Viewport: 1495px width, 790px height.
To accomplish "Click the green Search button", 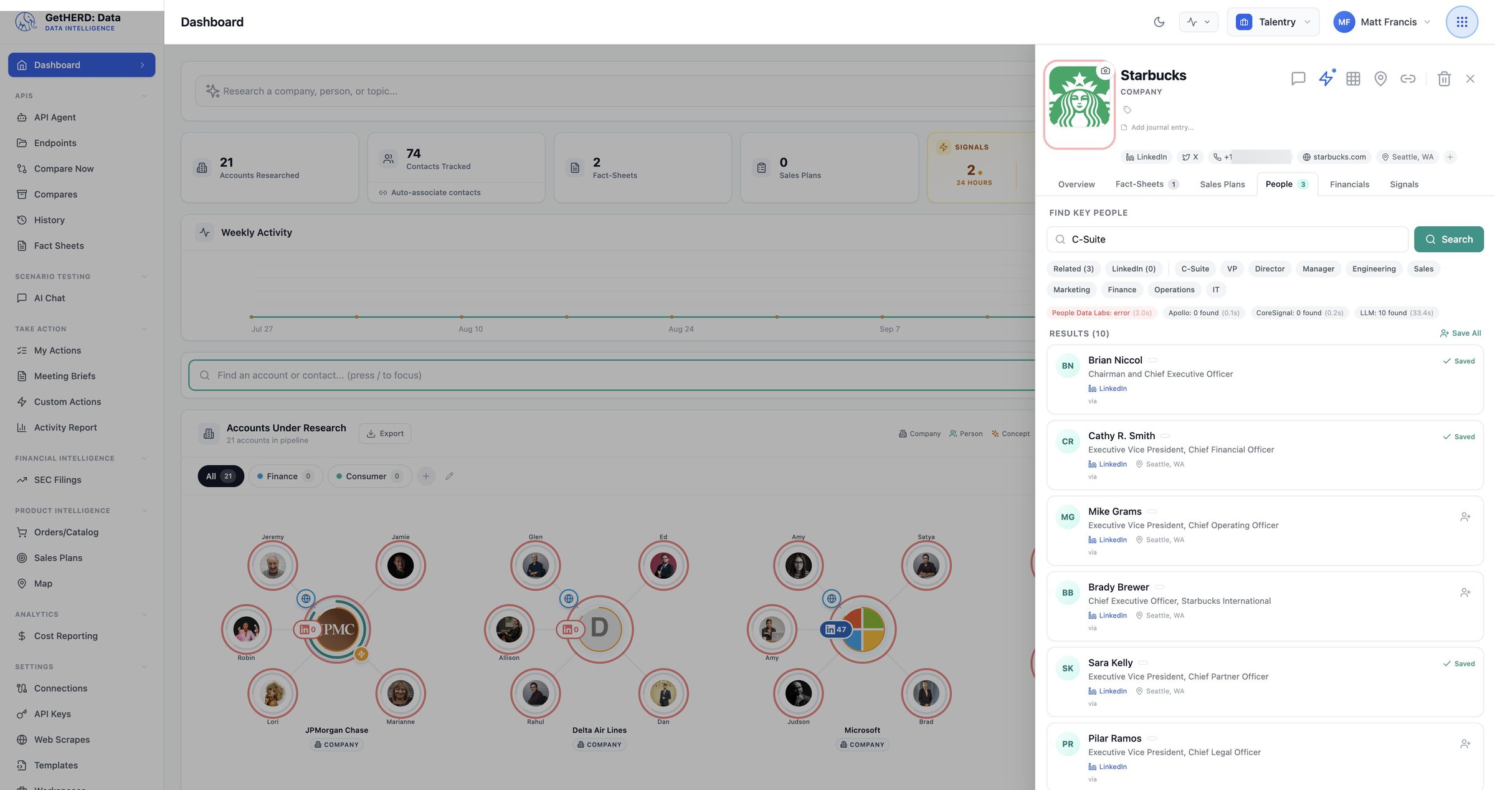I will 1448,239.
